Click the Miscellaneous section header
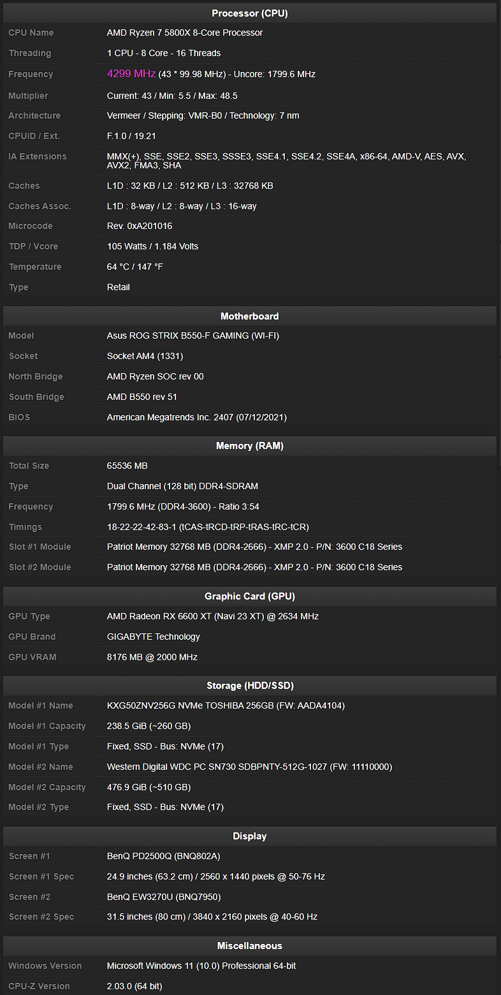 pos(250,946)
